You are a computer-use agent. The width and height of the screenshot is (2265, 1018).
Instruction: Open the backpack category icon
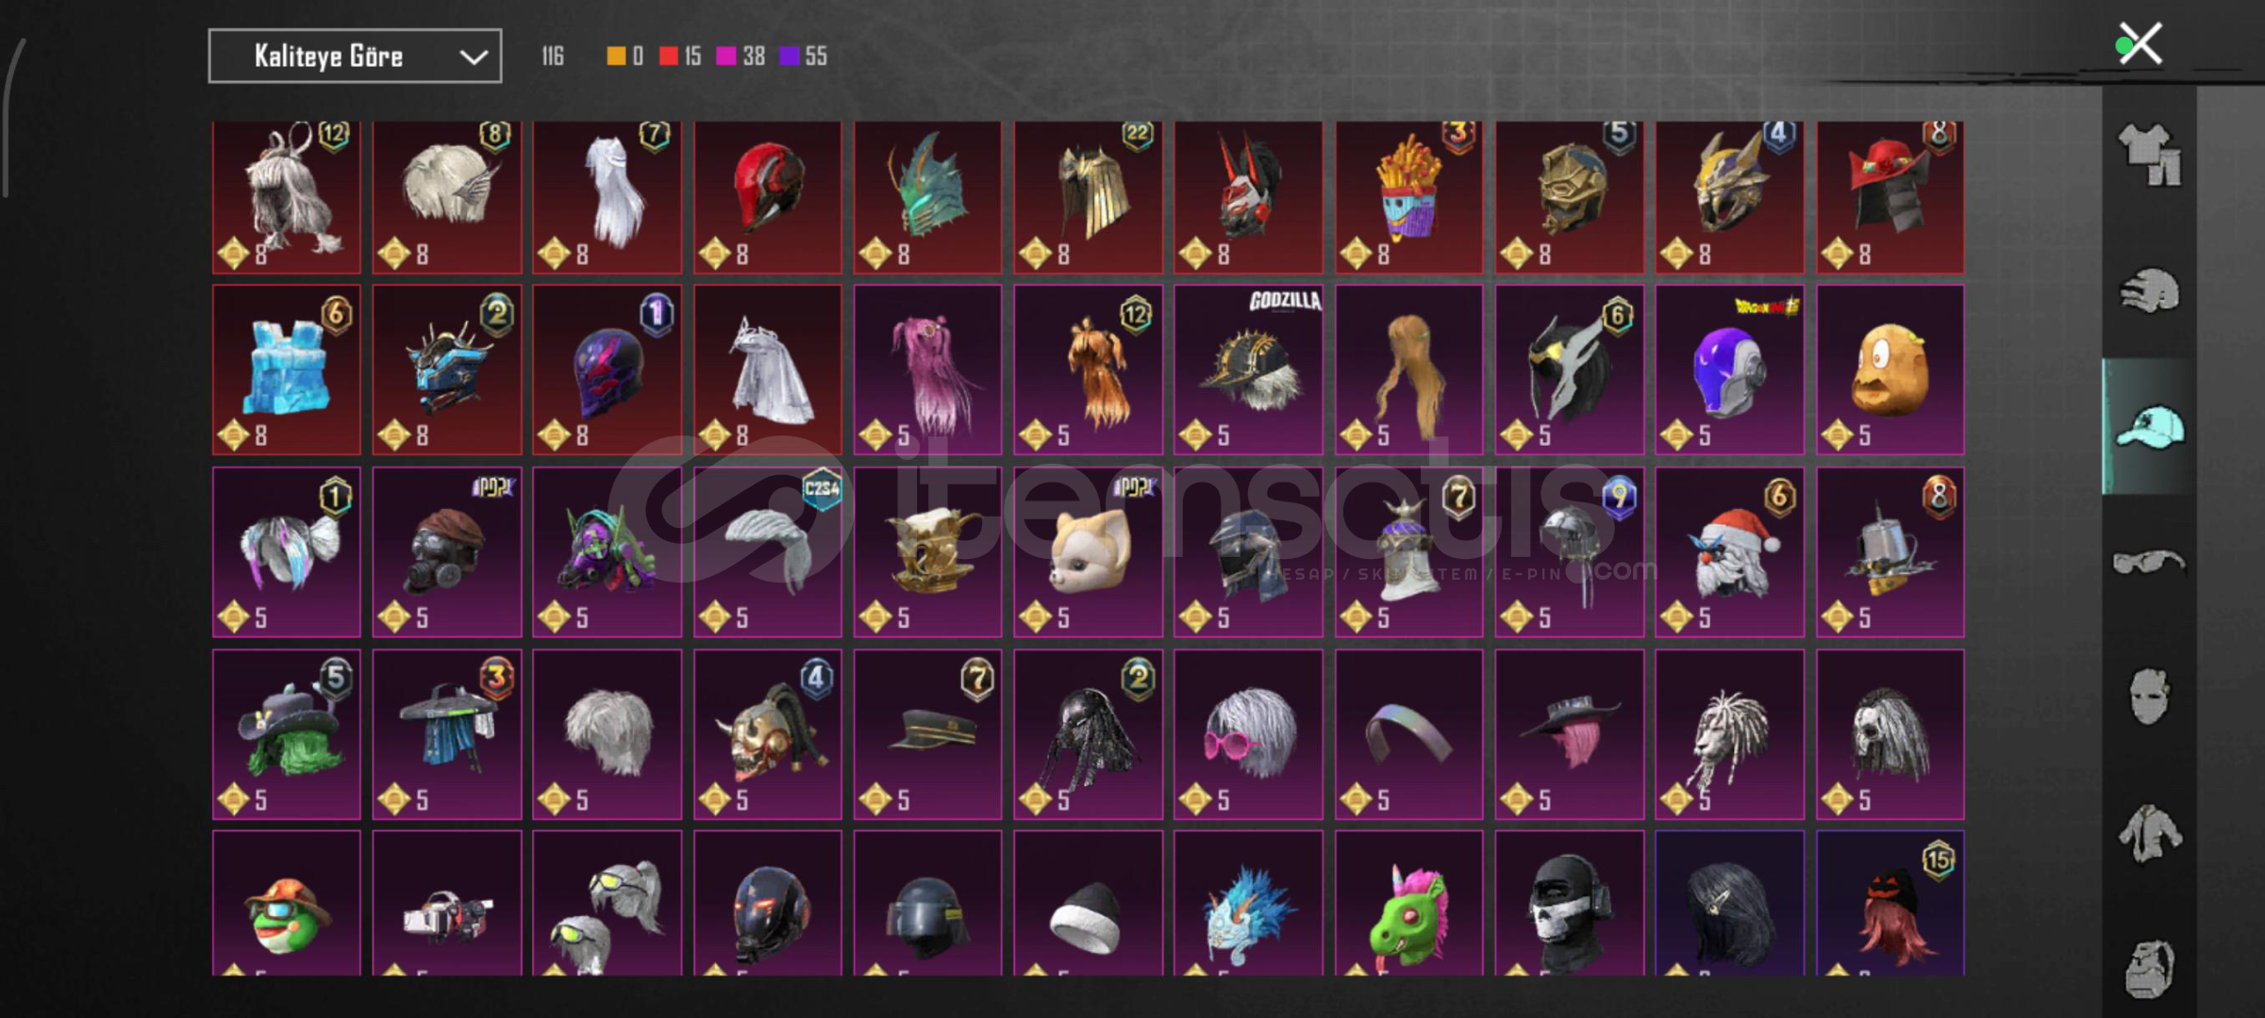tap(2150, 968)
